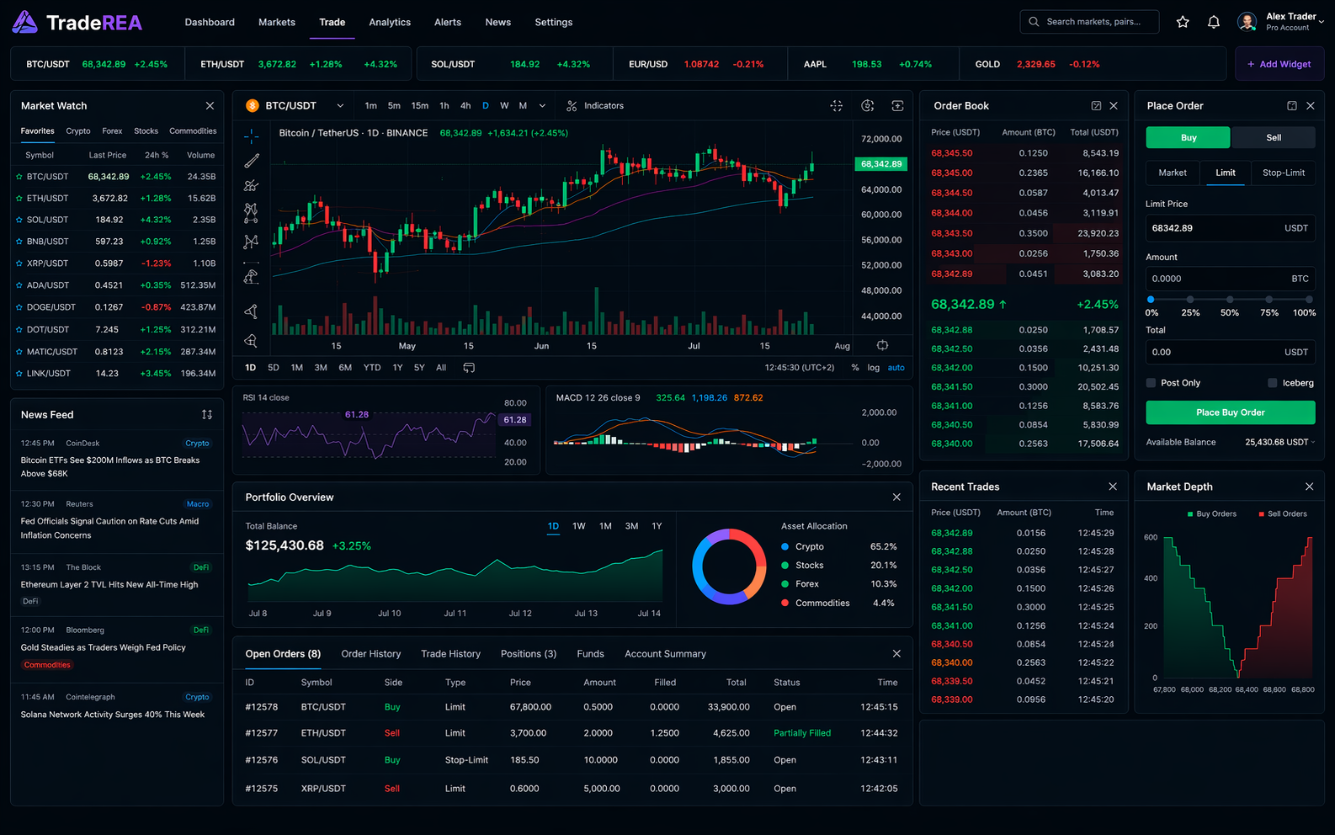Click the News Feed sort icon

[207, 415]
